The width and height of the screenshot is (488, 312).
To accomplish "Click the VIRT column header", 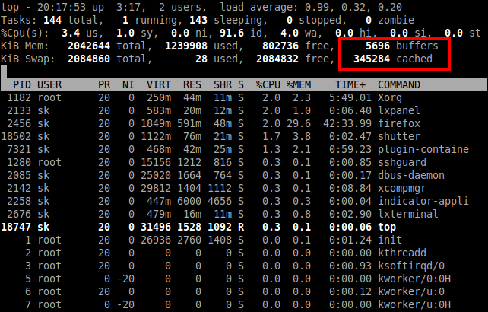I will tap(159, 84).
